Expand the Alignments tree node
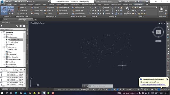 [4, 47]
